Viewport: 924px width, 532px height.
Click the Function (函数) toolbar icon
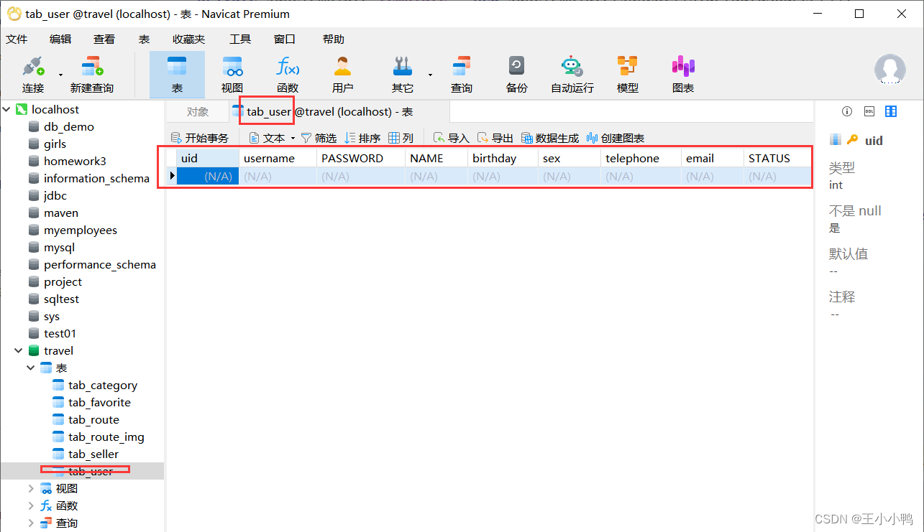(x=288, y=74)
